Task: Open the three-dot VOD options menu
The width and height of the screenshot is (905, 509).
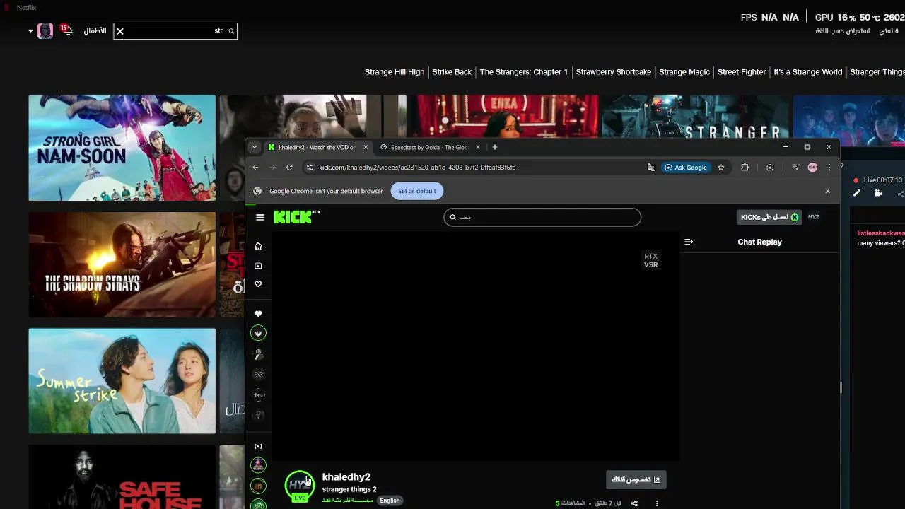Action: coord(657,503)
